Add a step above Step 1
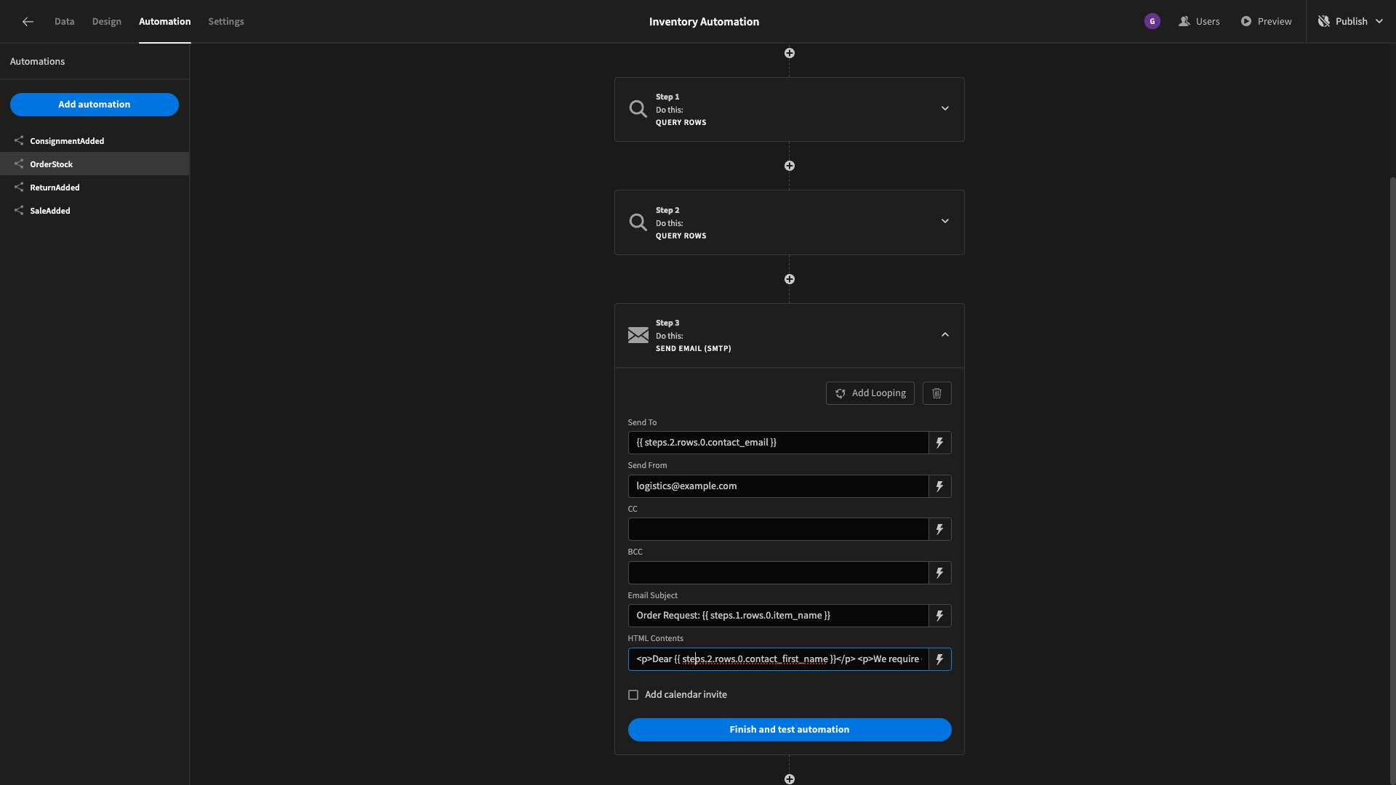 [x=790, y=53]
